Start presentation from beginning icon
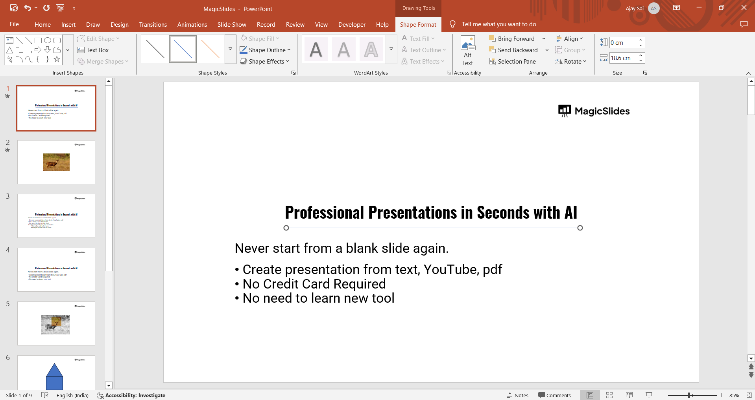The height and width of the screenshot is (400, 755). click(x=60, y=8)
